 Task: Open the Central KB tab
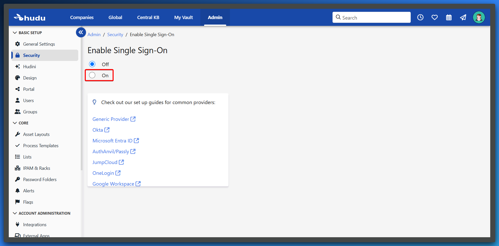tap(148, 17)
